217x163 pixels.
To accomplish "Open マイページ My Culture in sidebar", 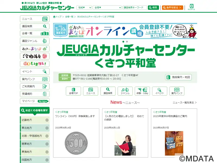I will pos(35,101).
